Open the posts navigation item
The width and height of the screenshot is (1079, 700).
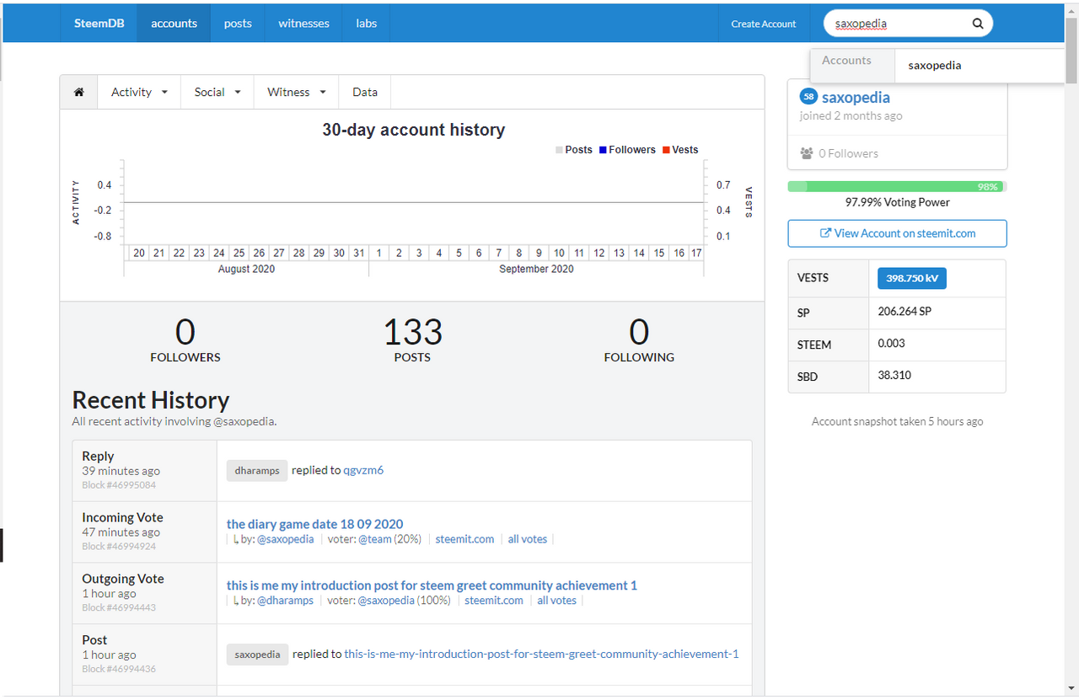pos(238,24)
